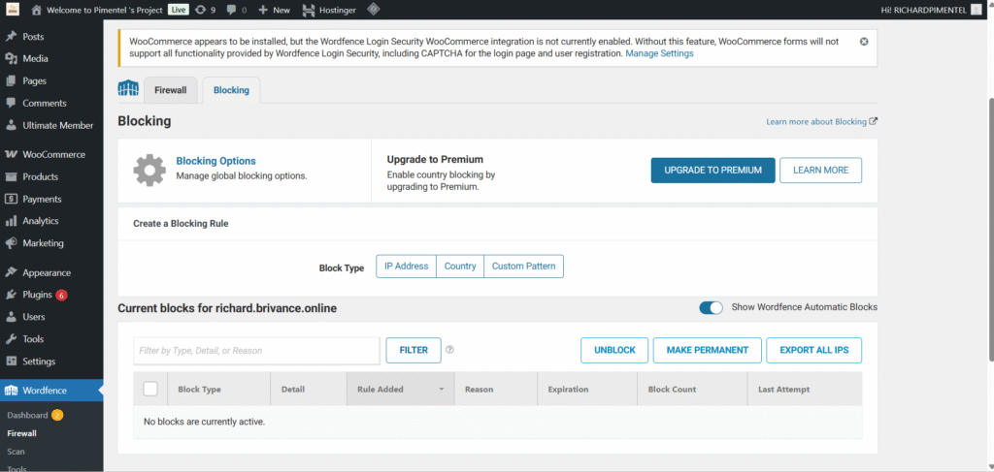Expand the WooCommerce sidebar menu
Screen dimensions: 994x472
[53, 154]
